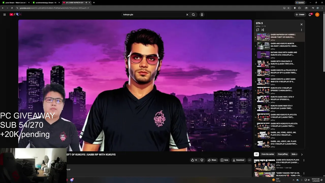Screen dimensions: 325x183
Task: Select 'KUKUYS GTA V ROLEPLAY EPISODE 7' item
Action: pos(280,90)
